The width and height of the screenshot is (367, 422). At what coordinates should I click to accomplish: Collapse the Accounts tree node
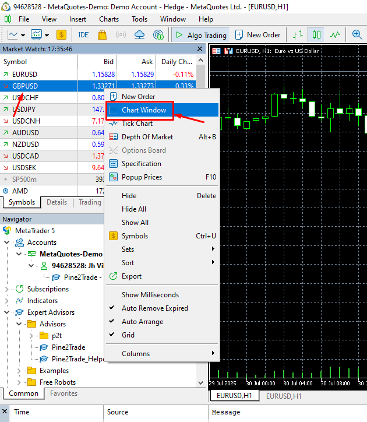tap(7, 242)
